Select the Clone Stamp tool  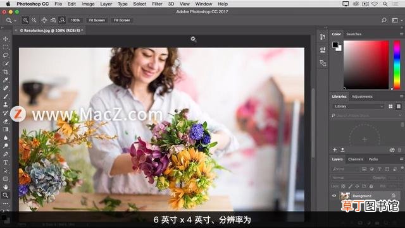6,104
